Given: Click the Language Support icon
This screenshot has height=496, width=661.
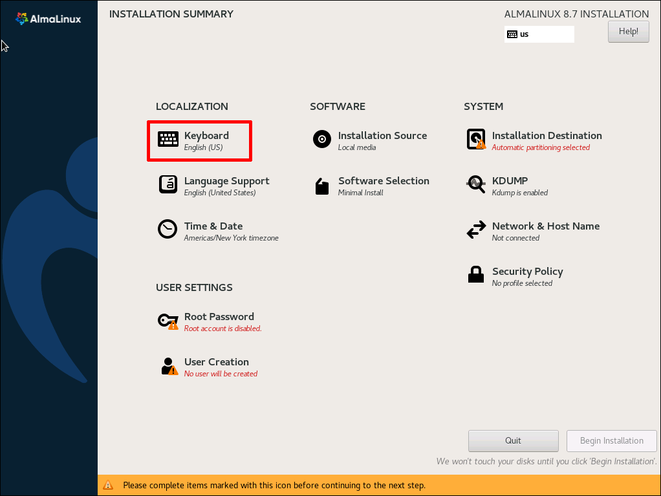Looking at the screenshot, I should click(168, 184).
